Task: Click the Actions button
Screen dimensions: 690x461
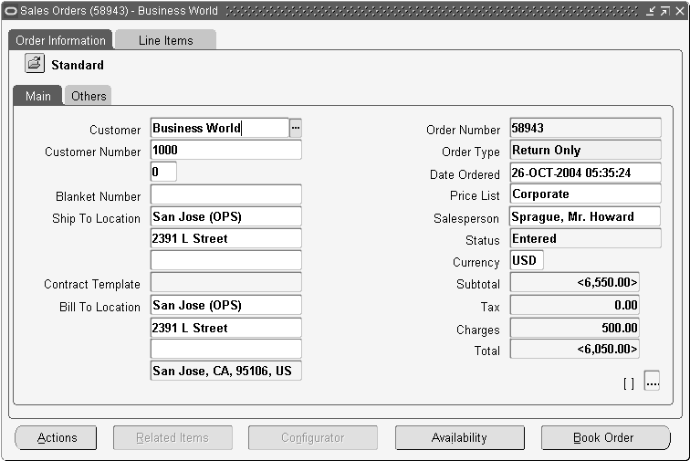Action: (57, 437)
